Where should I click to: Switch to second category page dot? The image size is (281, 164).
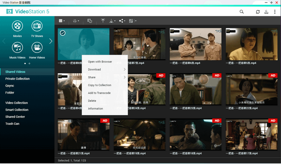pyautogui.click(x=30, y=63)
